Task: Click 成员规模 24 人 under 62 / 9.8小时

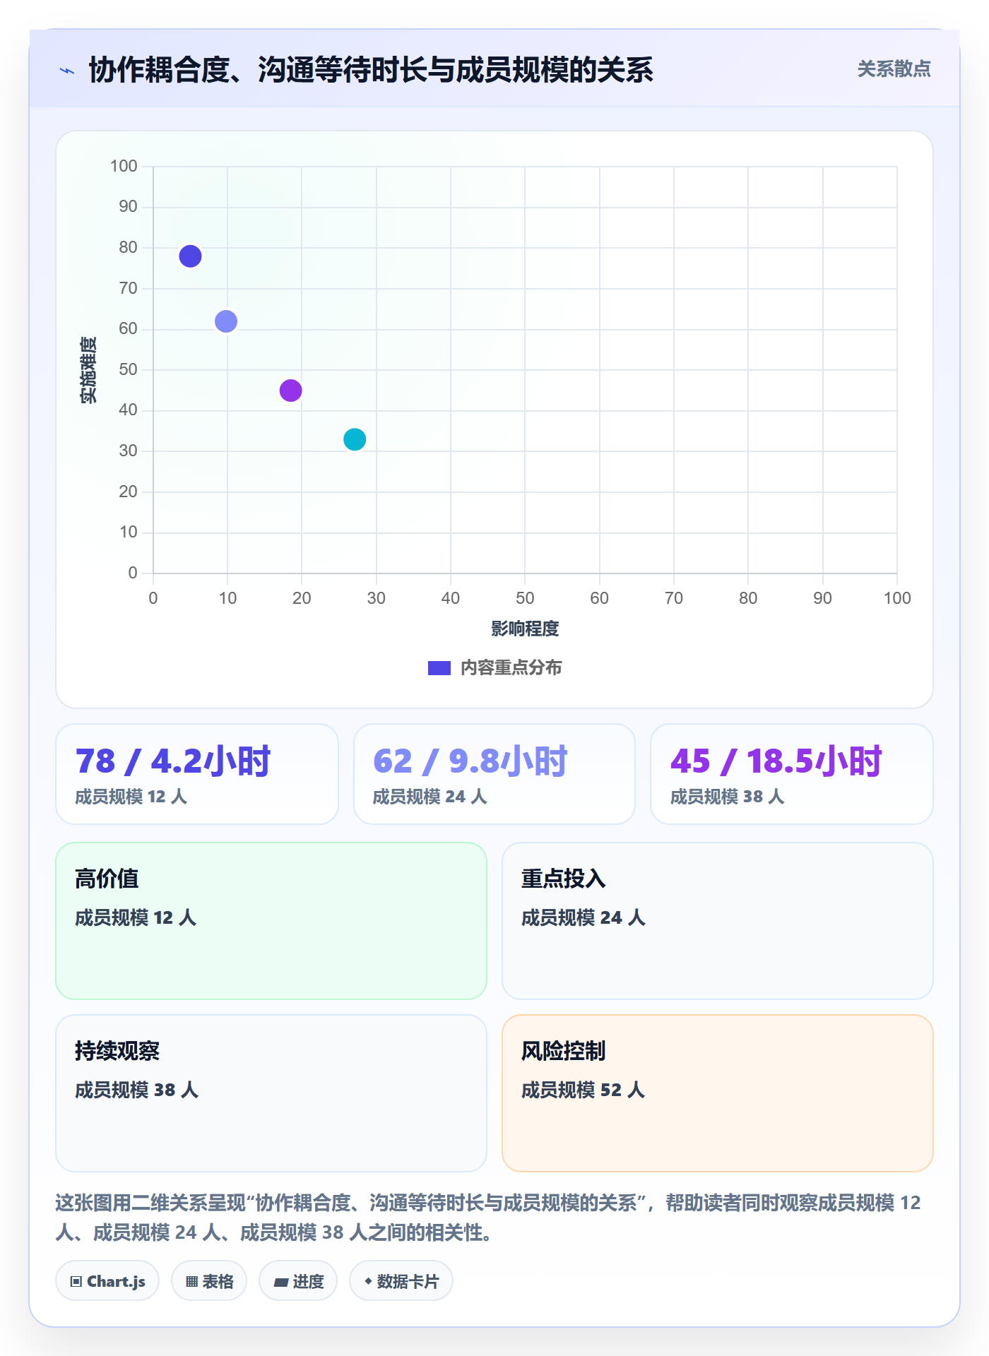Action: (x=430, y=797)
